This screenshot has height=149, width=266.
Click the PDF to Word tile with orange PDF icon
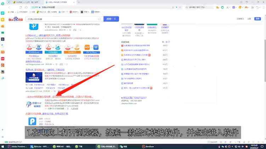pyautogui.click(x=91, y=49)
